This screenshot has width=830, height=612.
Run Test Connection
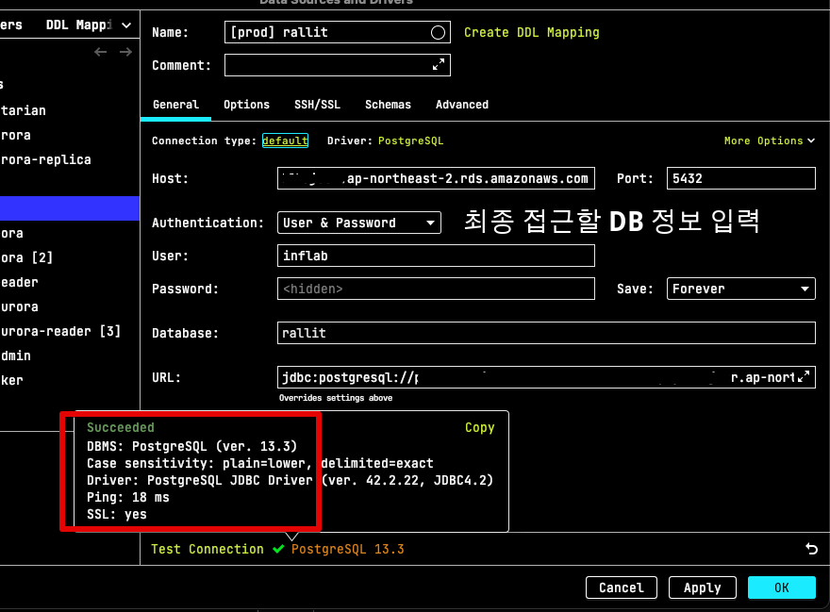point(207,549)
